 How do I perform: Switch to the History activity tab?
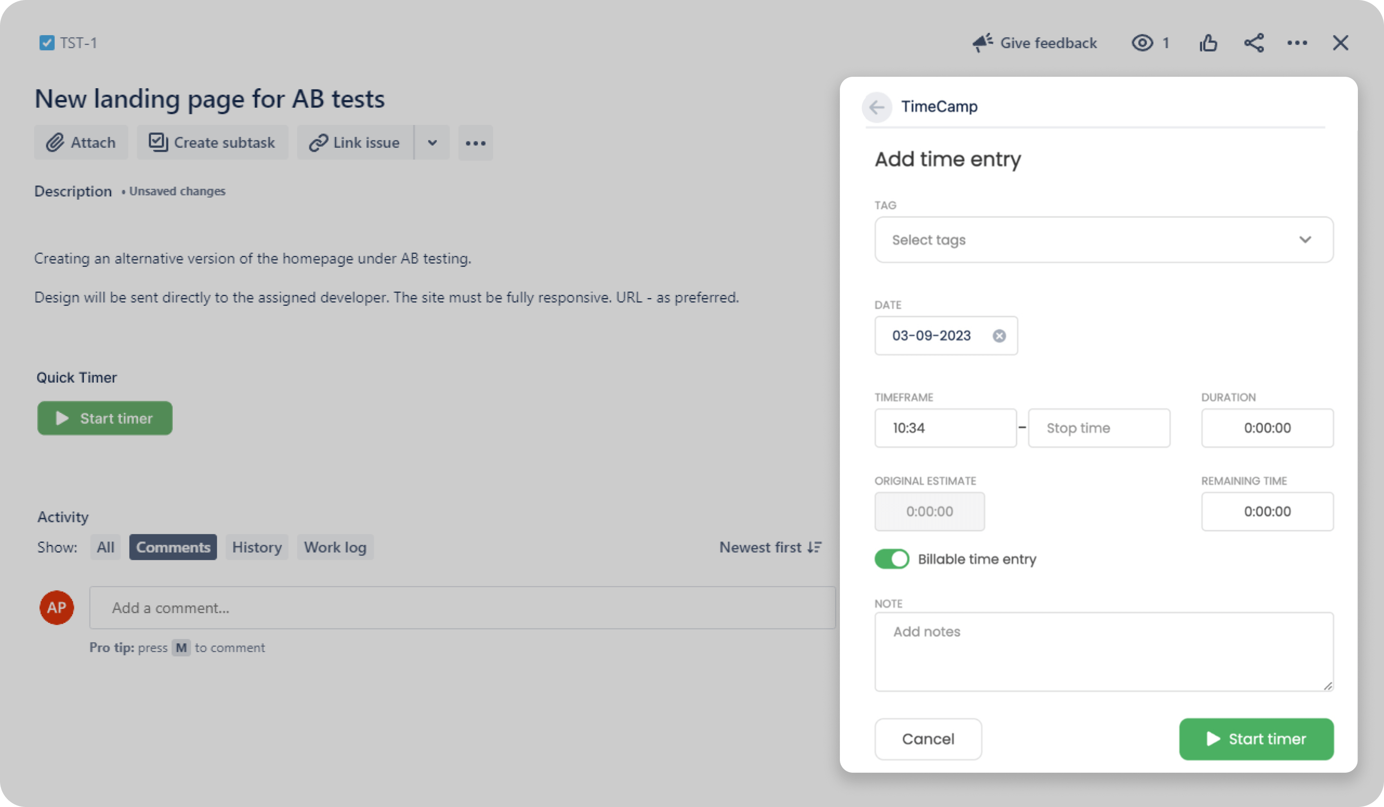(x=257, y=547)
